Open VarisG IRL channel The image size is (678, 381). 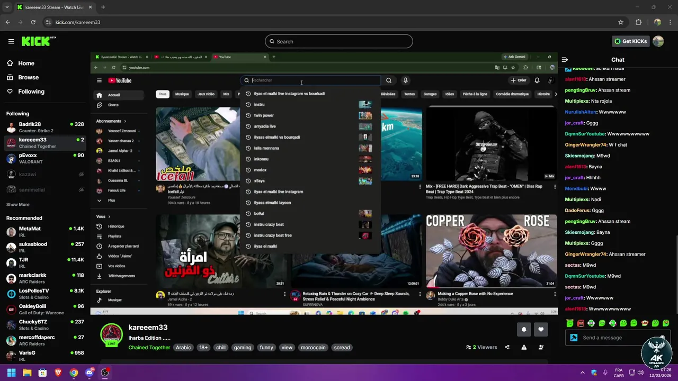(45, 356)
